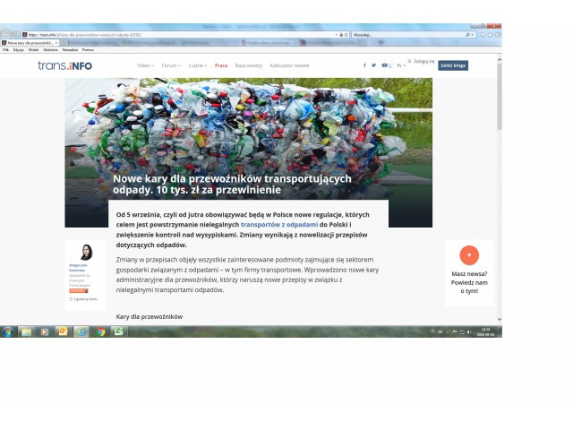
Task: Open Google Chrome from the taskbar
Action: 100,331
